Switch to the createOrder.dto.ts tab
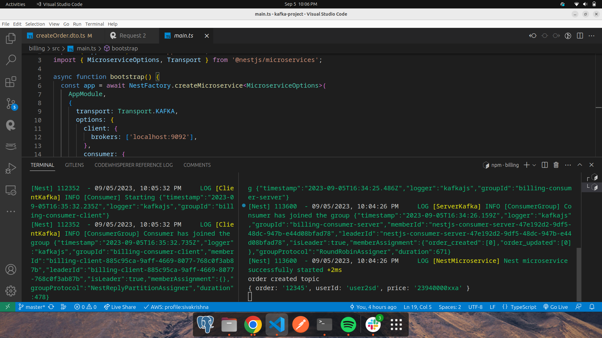This screenshot has height=338, width=602. 60,36
